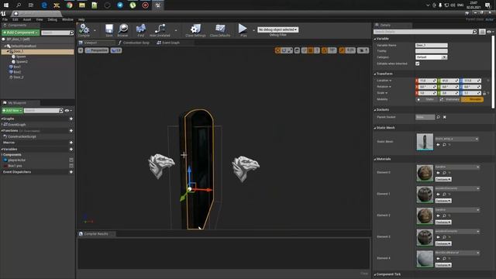Toggle grid snapping in viewport toolbar
The height and width of the screenshot is (279, 496).
tap(310, 50)
